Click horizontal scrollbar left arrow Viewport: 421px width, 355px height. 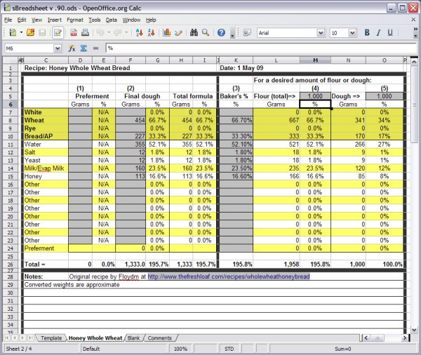[366, 338]
